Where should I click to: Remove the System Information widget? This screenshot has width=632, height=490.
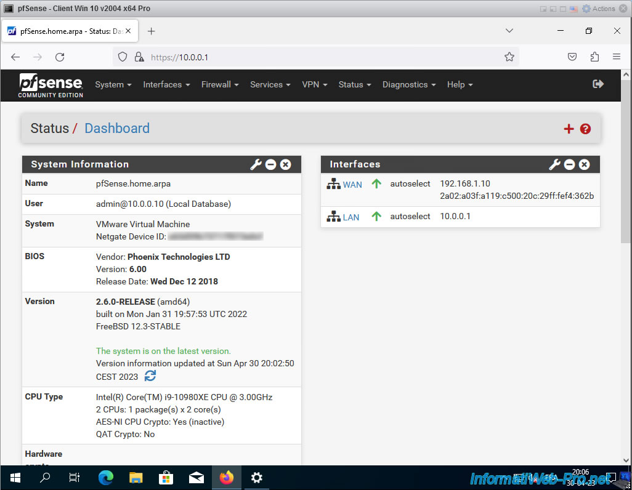pos(286,164)
